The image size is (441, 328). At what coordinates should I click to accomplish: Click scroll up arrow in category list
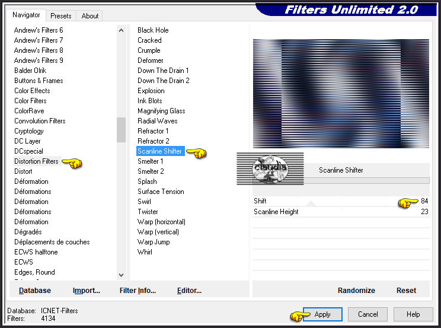[x=122, y=30]
